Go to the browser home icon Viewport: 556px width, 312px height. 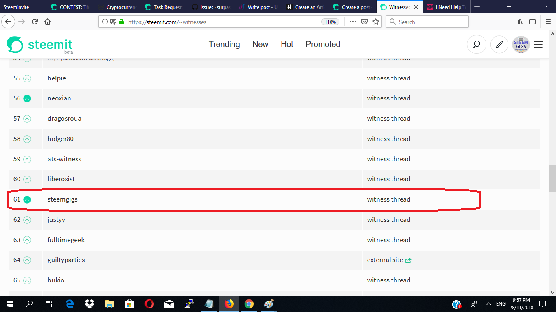pos(48,22)
